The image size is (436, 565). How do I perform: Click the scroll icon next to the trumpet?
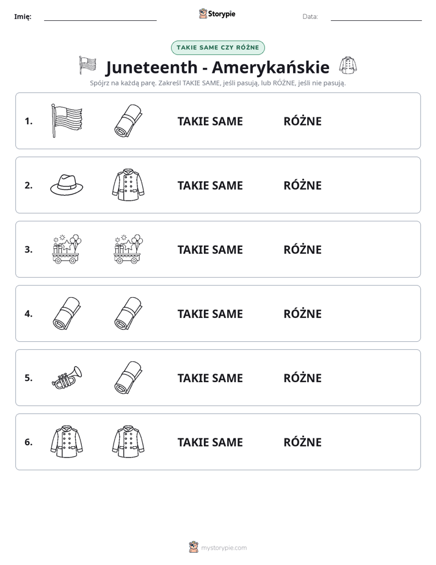(x=128, y=378)
